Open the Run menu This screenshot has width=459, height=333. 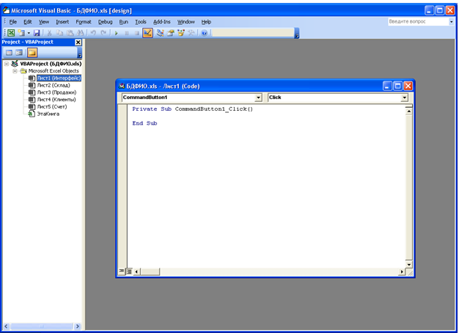tap(123, 22)
